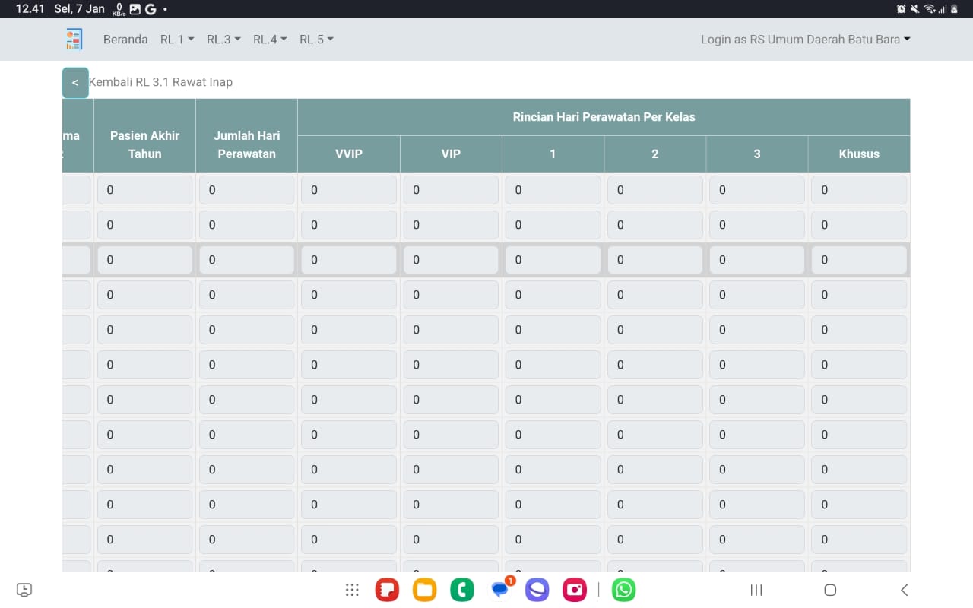The height and width of the screenshot is (608, 973).
Task: Tap the screen share icon at bottom-left corner
Action: pyautogui.click(x=24, y=590)
